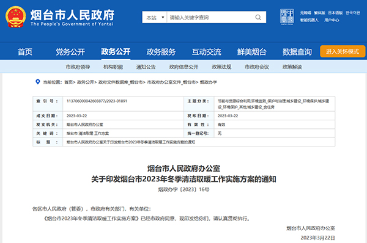
Task: Click the 政务公开 breadcrumb link
Action: [x=85, y=82]
